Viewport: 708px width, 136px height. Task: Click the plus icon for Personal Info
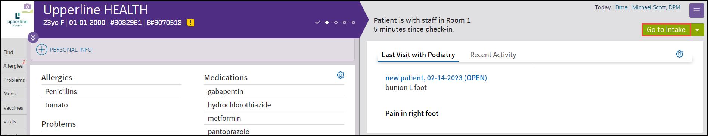42,49
